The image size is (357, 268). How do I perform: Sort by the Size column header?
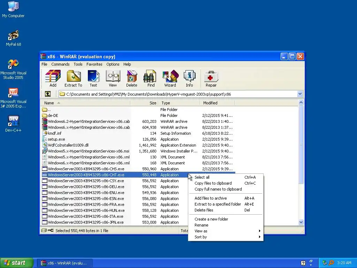pos(144,103)
